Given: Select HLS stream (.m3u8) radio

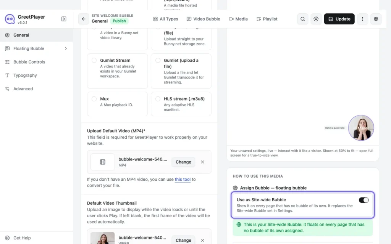Looking at the screenshot, I should pyautogui.click(x=158, y=99).
